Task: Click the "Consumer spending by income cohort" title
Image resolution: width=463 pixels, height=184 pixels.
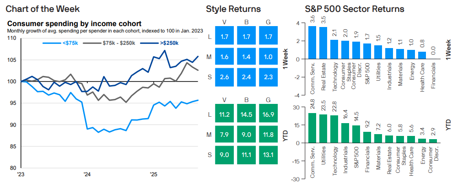Action: pyautogui.click(x=75, y=24)
